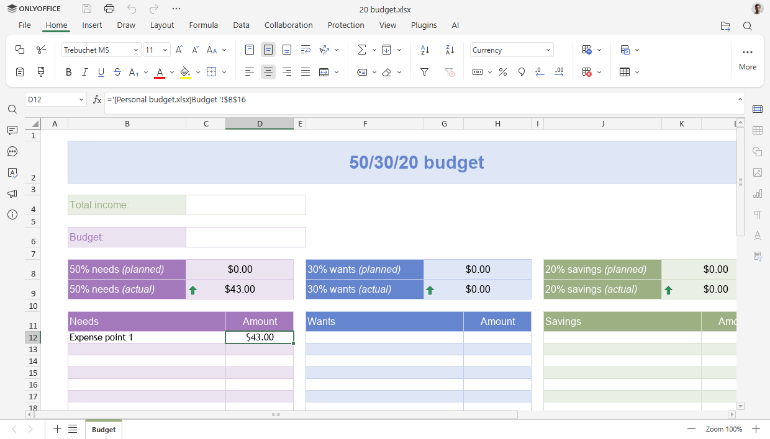Click the Percent style icon
The width and height of the screenshot is (770, 439).
coord(503,72)
